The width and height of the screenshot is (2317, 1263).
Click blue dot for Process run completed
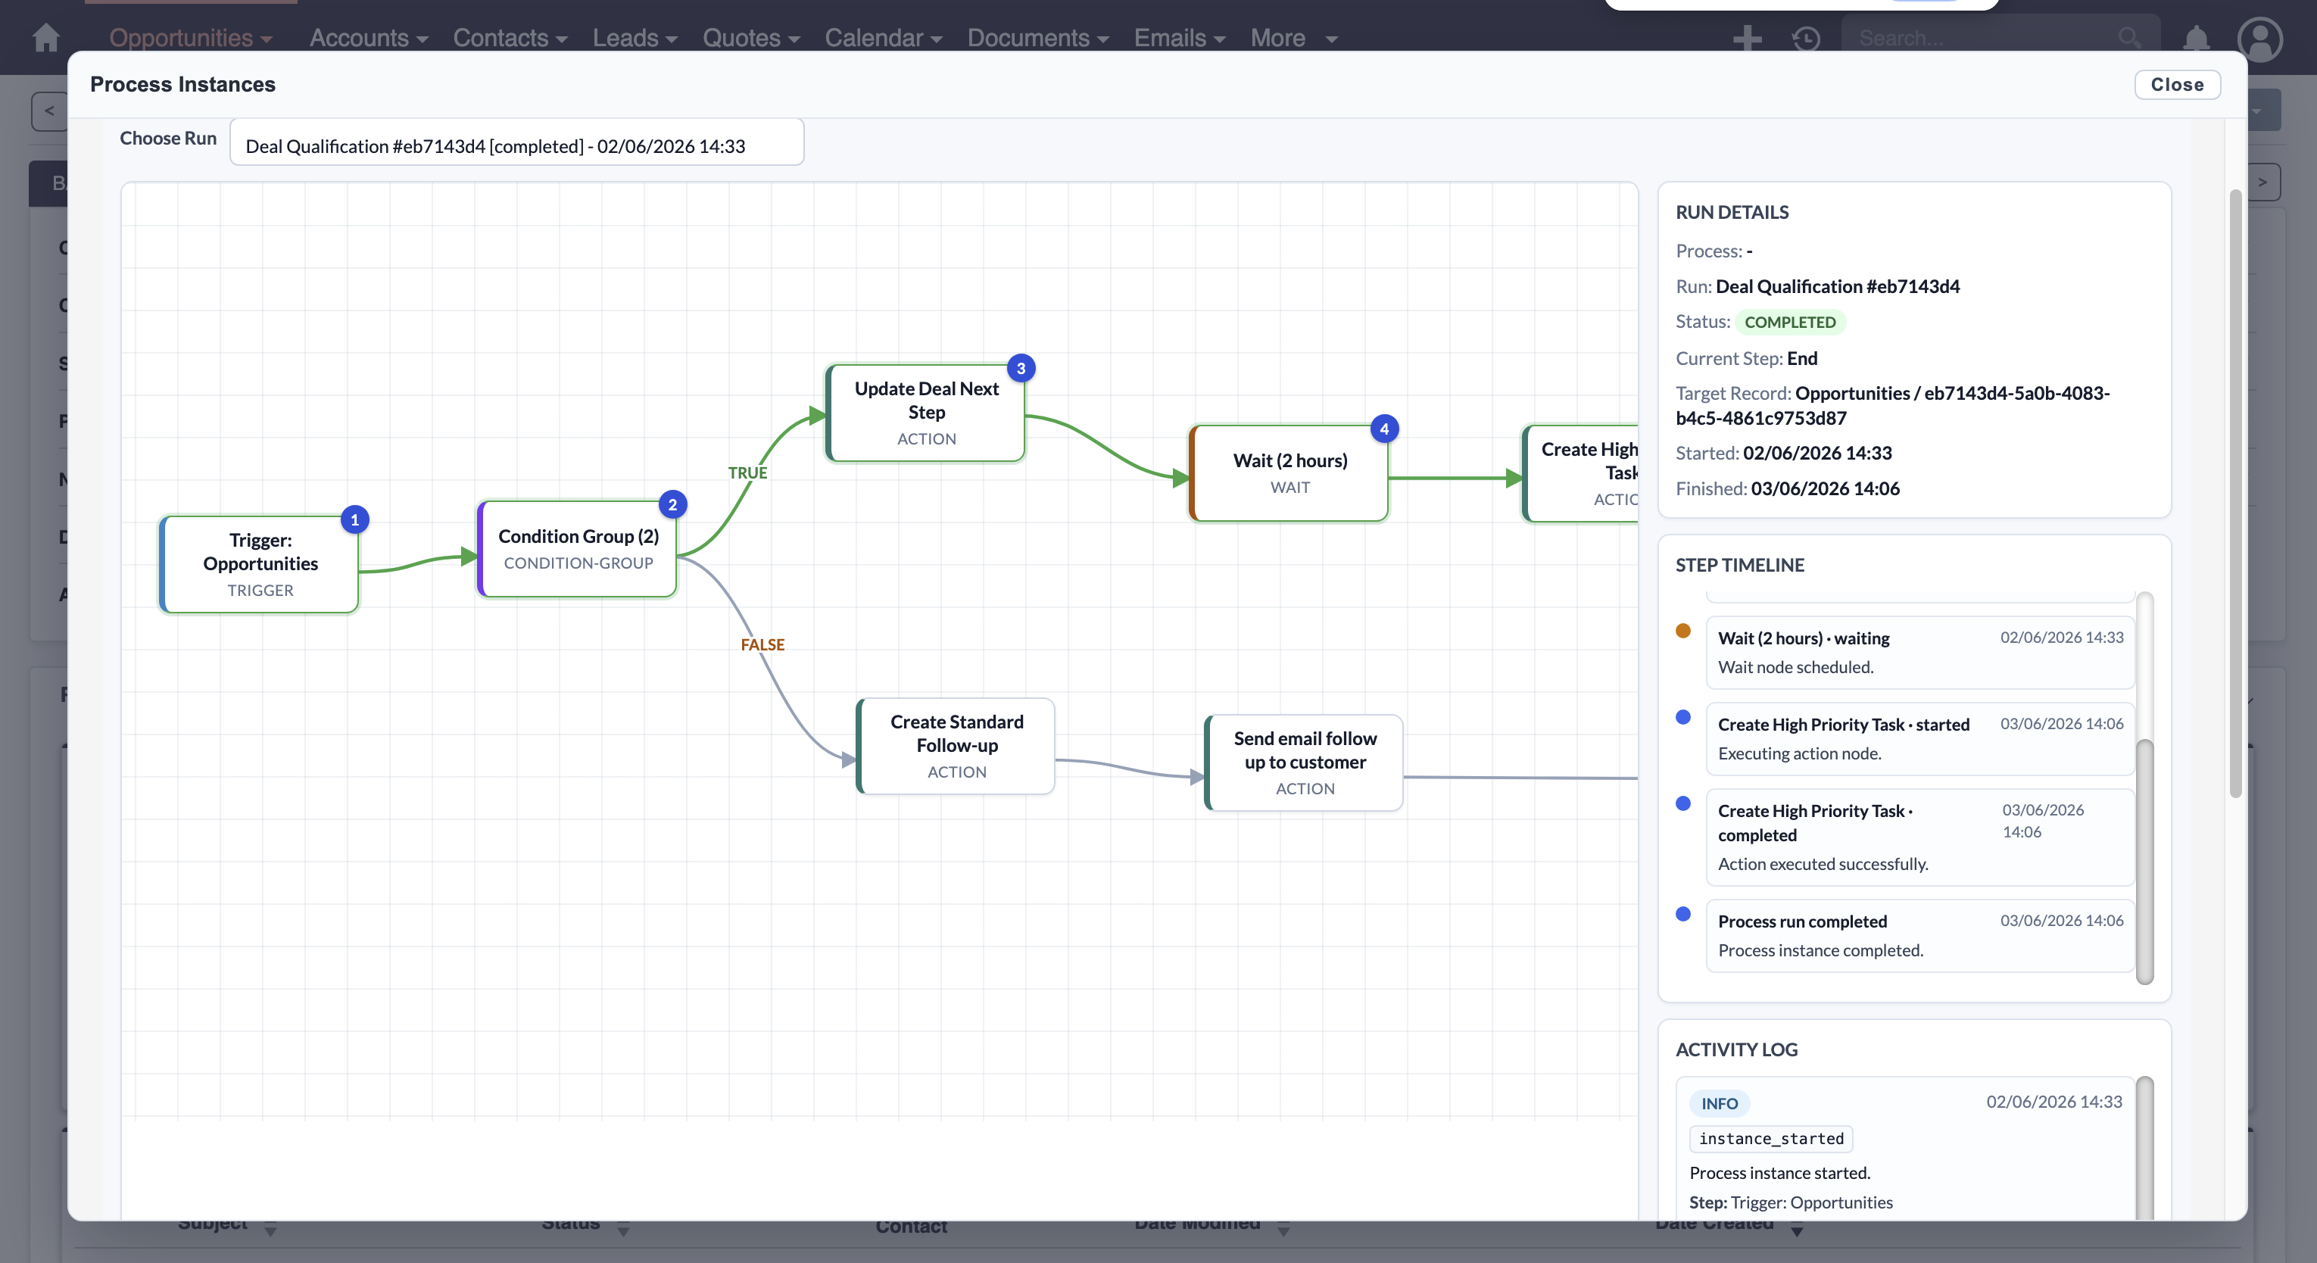point(1683,914)
